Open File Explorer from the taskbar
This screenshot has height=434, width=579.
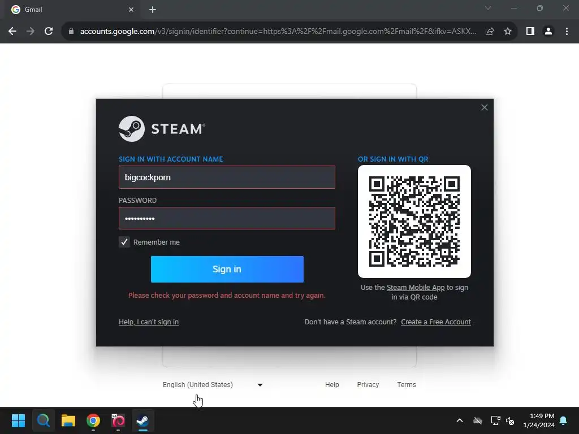(x=68, y=420)
